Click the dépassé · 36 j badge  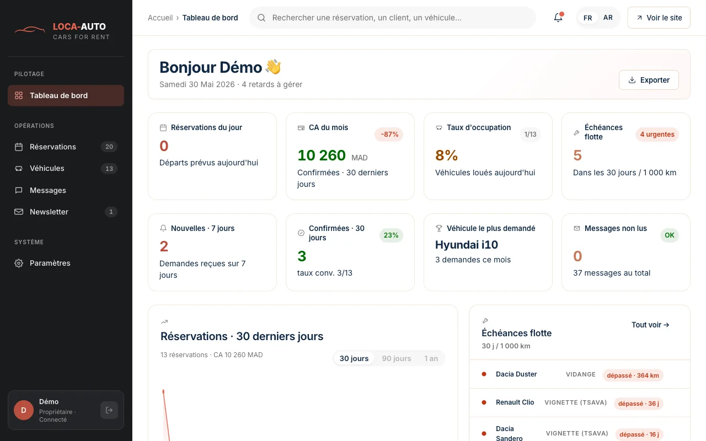click(x=639, y=404)
